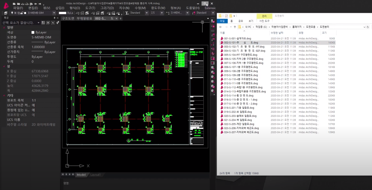
Task: Click the Redo arrow in ArchiDesign title bar
Action: [40, 4]
